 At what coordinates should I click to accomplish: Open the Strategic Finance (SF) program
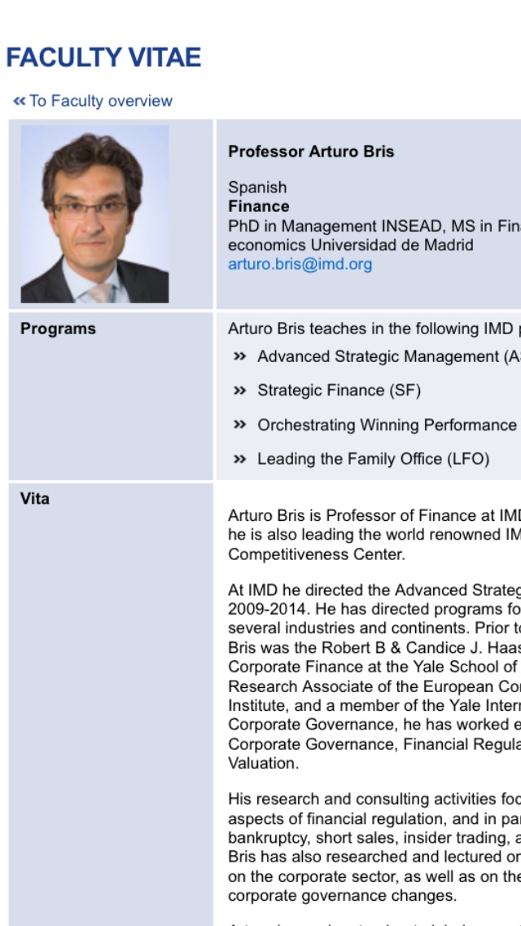point(339,390)
